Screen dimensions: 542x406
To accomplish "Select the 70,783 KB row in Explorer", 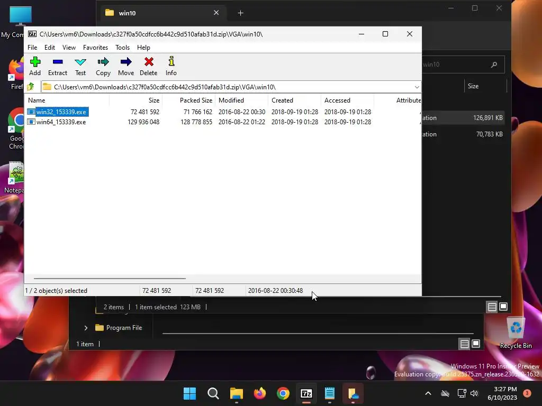I will click(463, 134).
